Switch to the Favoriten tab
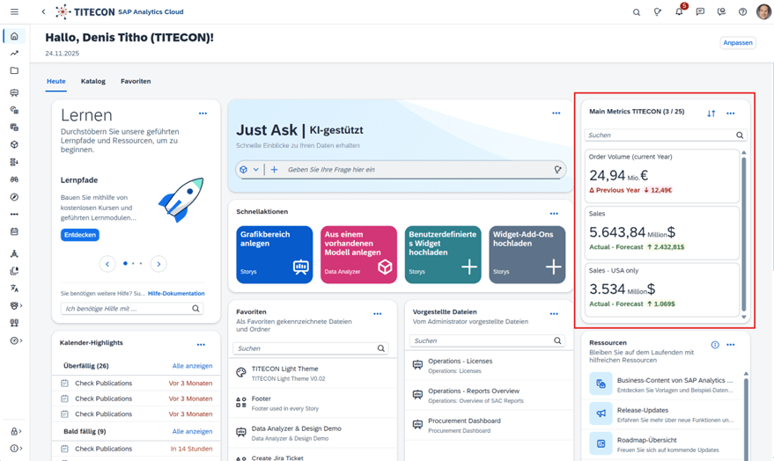The height and width of the screenshot is (461, 774). coord(136,81)
